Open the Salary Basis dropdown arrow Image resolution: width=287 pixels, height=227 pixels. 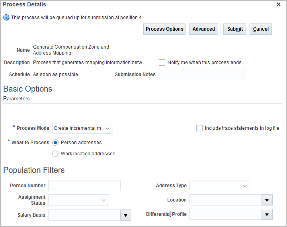125,215
